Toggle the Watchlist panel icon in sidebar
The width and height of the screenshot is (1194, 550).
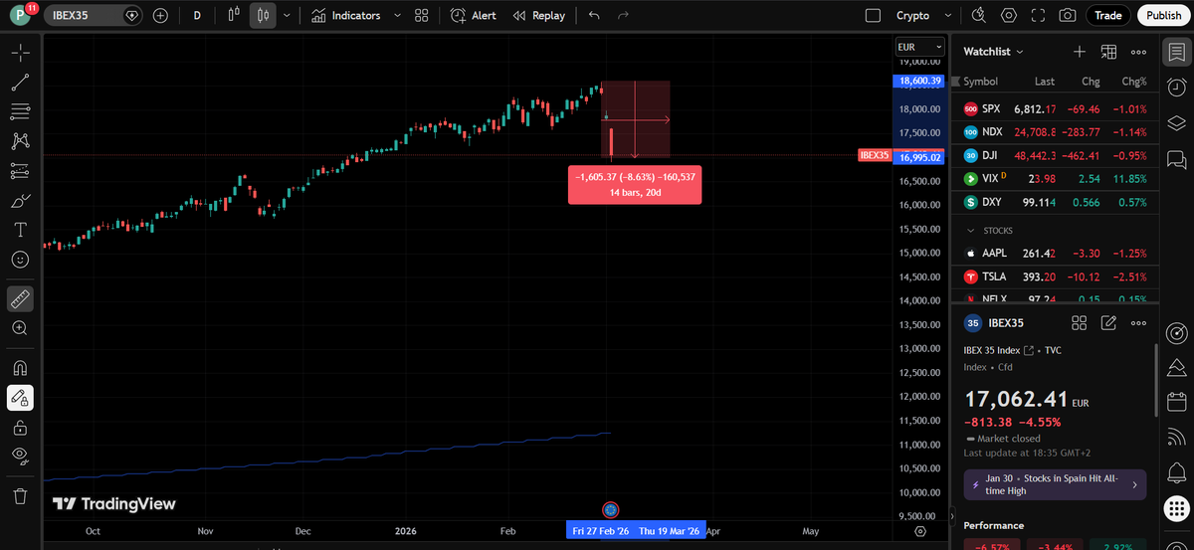click(1176, 51)
